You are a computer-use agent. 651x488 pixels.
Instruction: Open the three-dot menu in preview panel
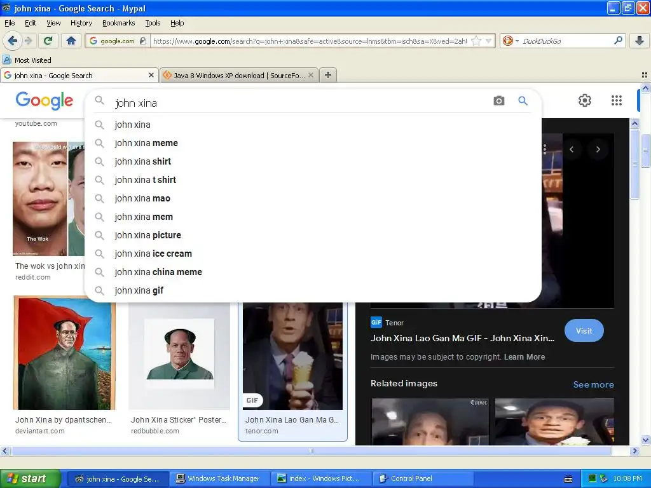[545, 149]
